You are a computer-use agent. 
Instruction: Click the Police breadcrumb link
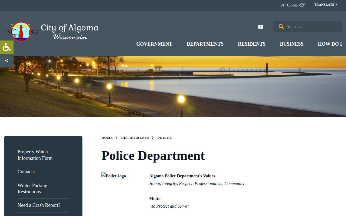[x=165, y=138]
